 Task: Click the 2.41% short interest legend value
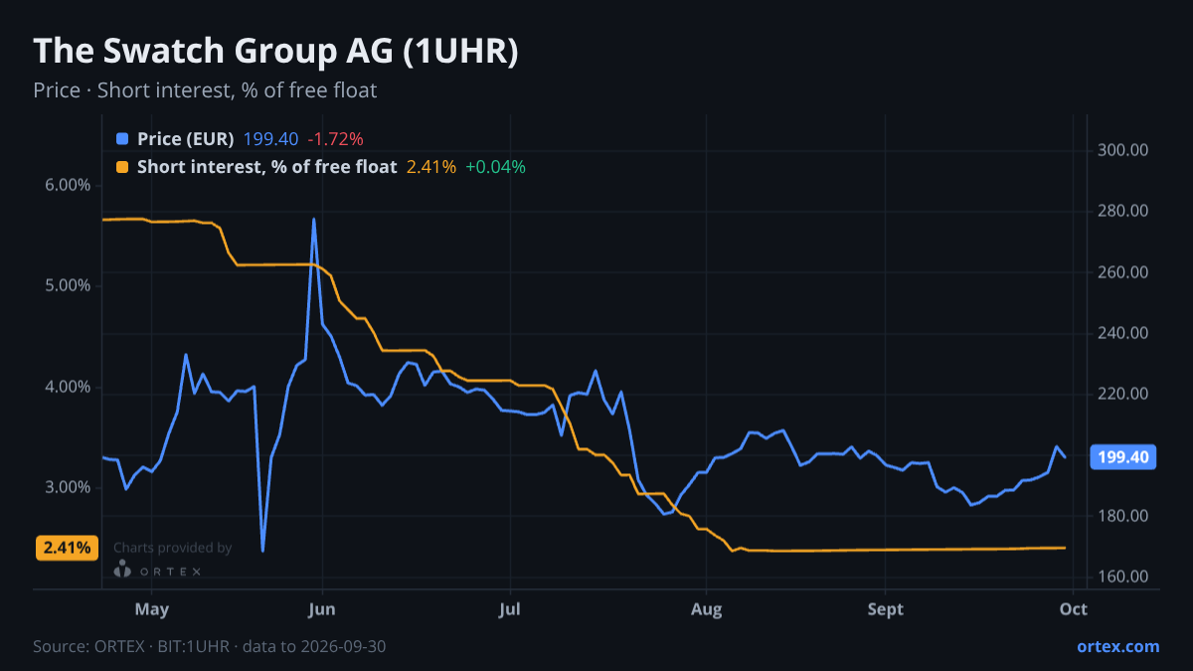(x=431, y=167)
